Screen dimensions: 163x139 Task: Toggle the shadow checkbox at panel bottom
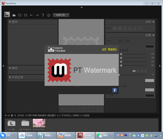107,95
